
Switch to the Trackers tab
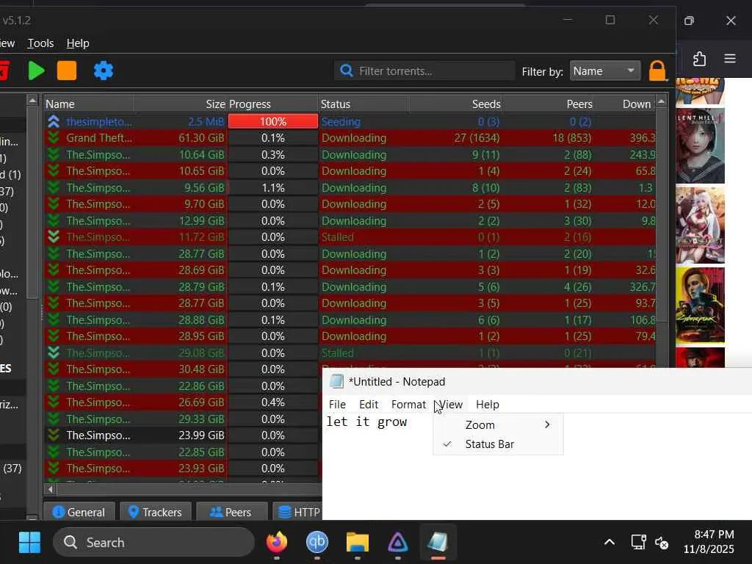[156, 512]
